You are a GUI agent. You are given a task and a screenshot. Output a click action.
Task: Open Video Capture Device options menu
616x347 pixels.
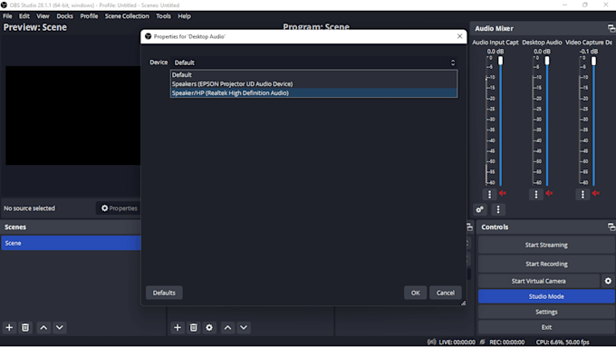pos(582,194)
